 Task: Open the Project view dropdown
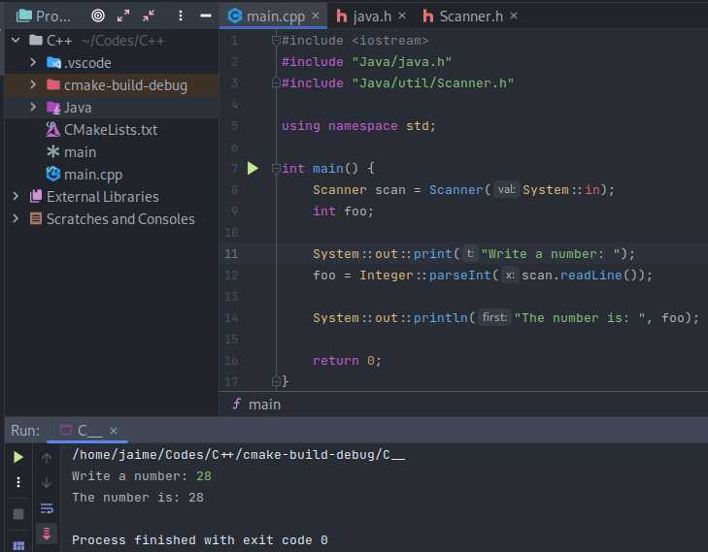coord(44,16)
